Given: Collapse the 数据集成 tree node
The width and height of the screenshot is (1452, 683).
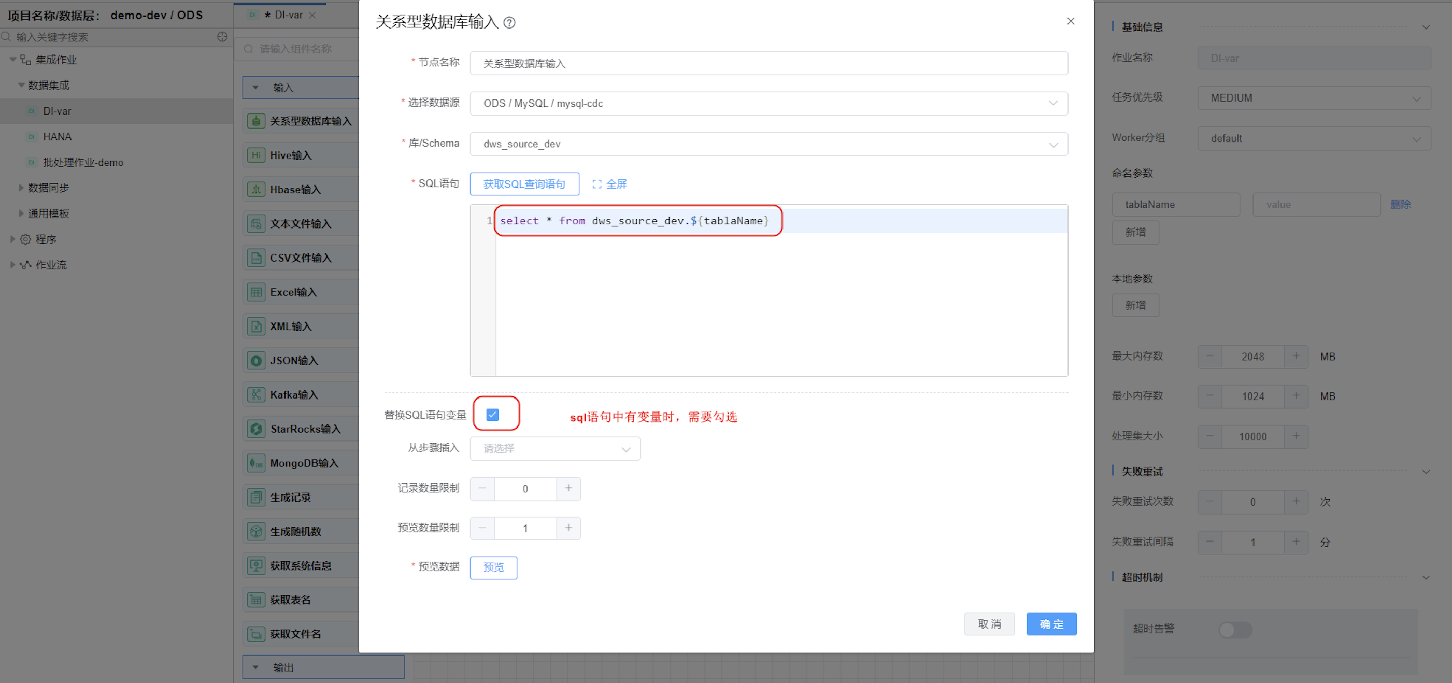Looking at the screenshot, I should [21, 85].
